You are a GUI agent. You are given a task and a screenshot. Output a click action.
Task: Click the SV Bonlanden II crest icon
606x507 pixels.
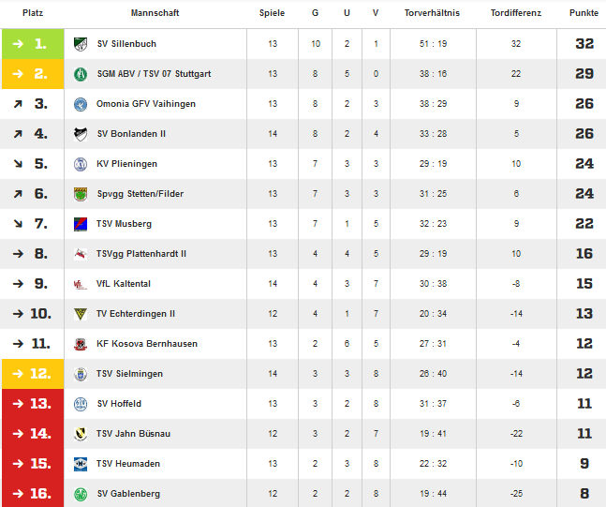(81, 134)
